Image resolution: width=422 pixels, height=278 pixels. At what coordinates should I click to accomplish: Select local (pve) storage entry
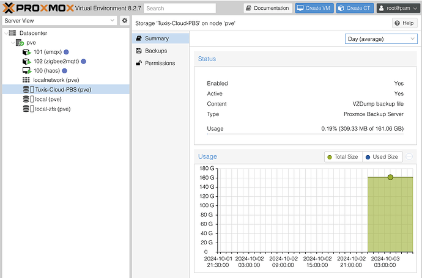(x=65, y=99)
